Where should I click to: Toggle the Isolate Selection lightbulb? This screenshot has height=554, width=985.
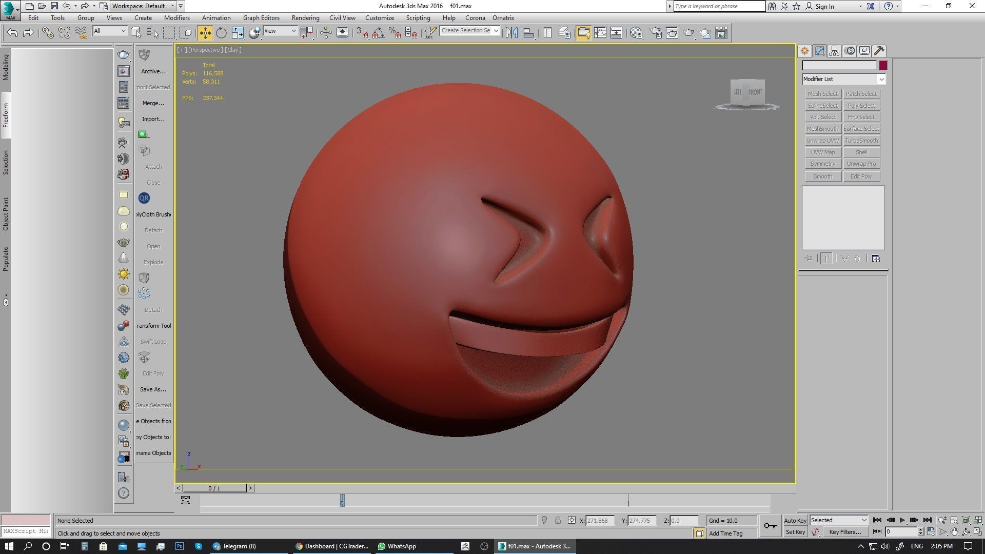pos(544,520)
